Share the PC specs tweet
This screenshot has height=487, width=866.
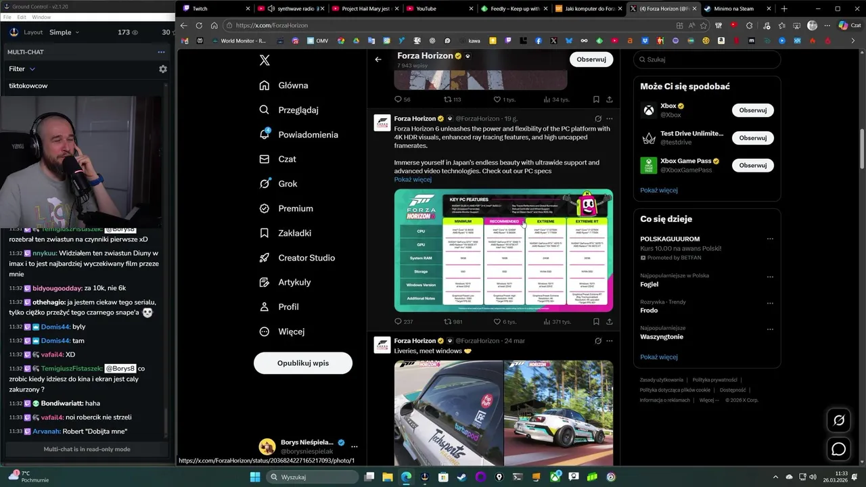610,322
